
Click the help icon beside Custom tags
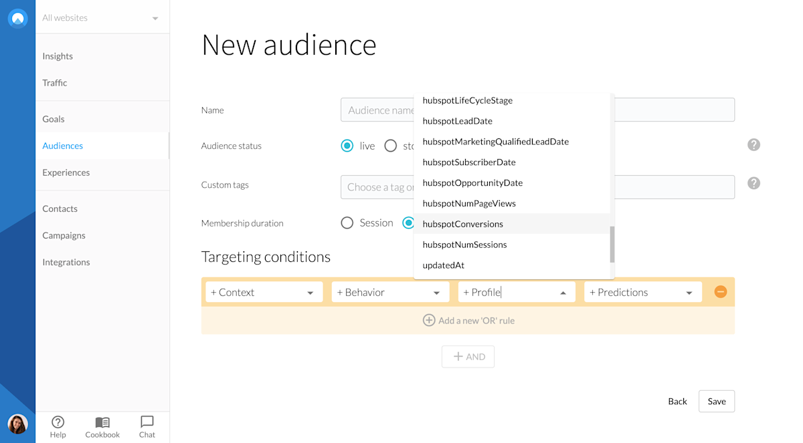point(753,183)
